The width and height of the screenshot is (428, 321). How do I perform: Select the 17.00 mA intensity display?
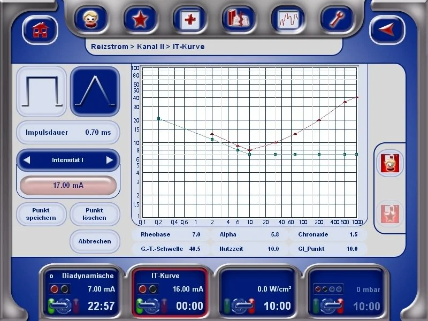68,185
